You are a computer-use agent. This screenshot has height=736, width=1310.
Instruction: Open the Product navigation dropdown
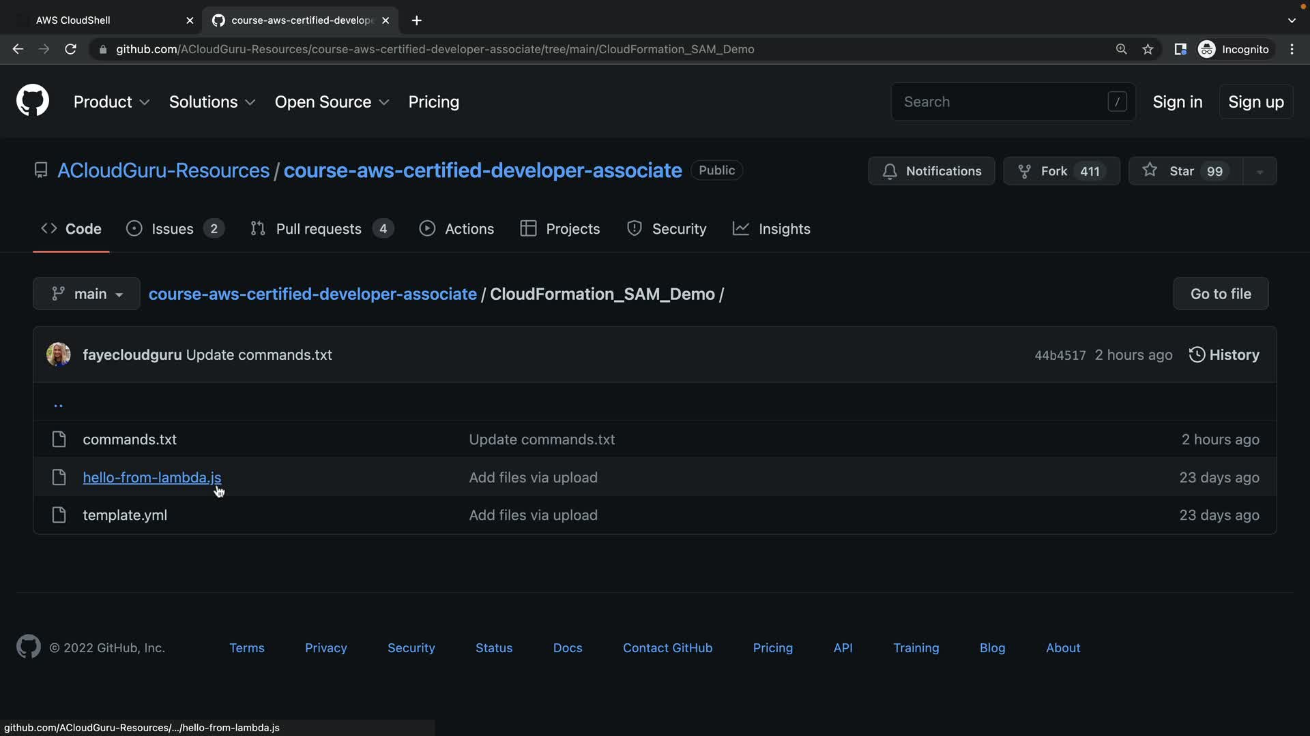(111, 102)
